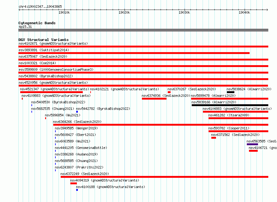
Task: Click the nsv5899478 Almarri2020 label
Action: click(x=213, y=96)
